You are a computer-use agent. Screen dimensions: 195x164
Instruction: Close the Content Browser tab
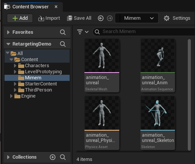click(x=56, y=6)
